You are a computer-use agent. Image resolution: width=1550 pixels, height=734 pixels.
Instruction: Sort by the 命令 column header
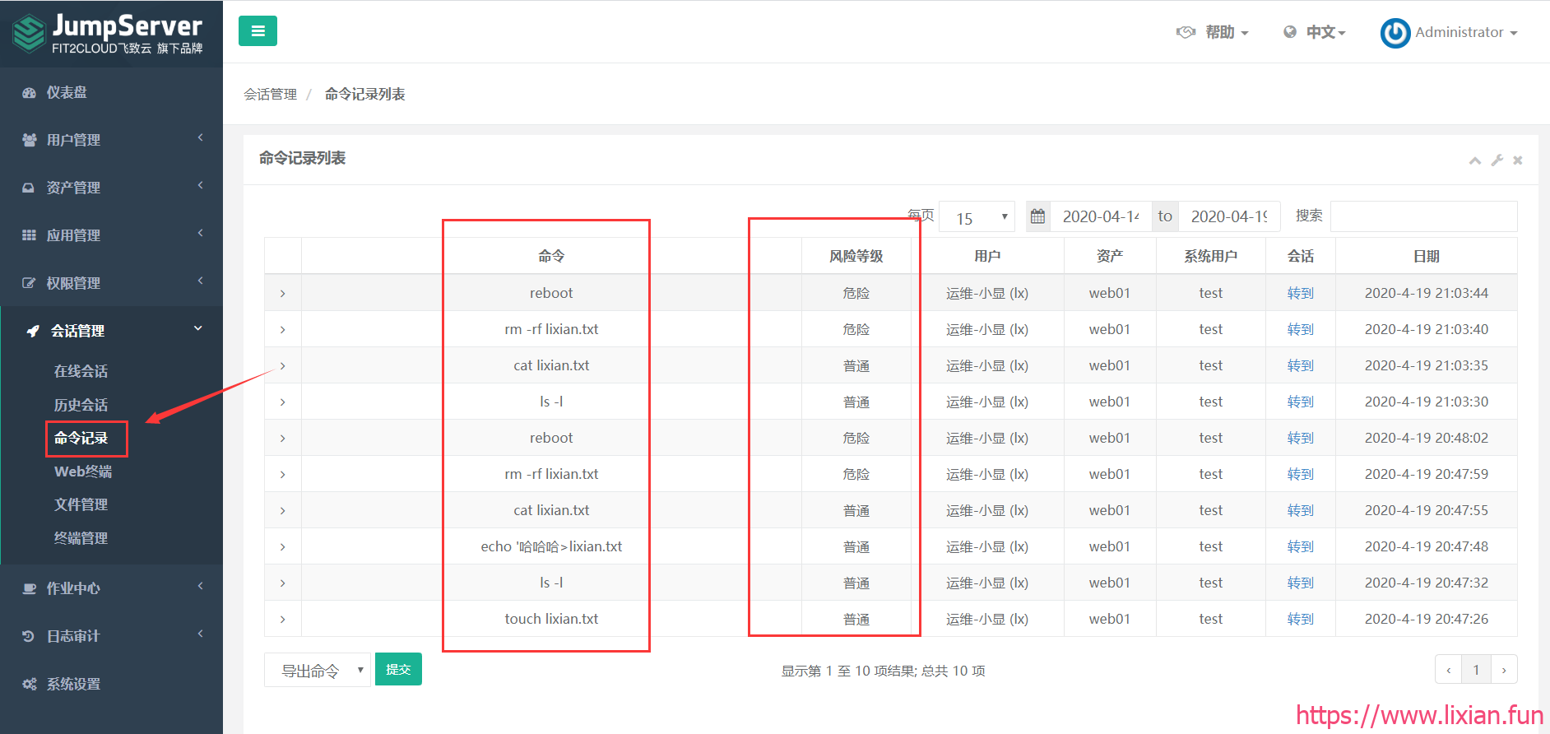[x=551, y=257]
